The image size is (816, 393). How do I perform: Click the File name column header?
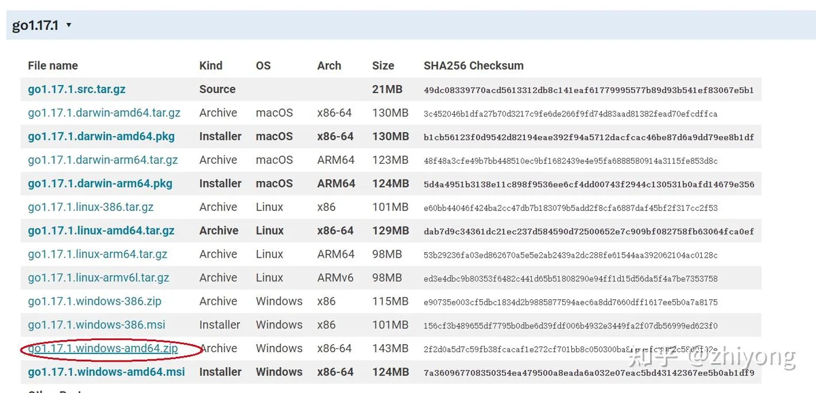[53, 65]
